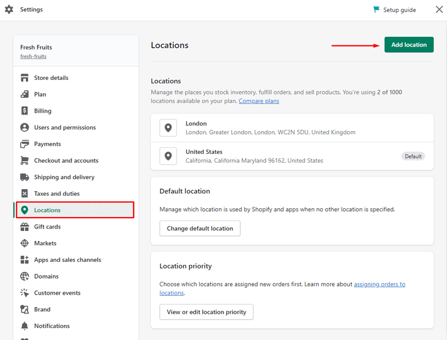Open Setup guide link text

click(399, 10)
